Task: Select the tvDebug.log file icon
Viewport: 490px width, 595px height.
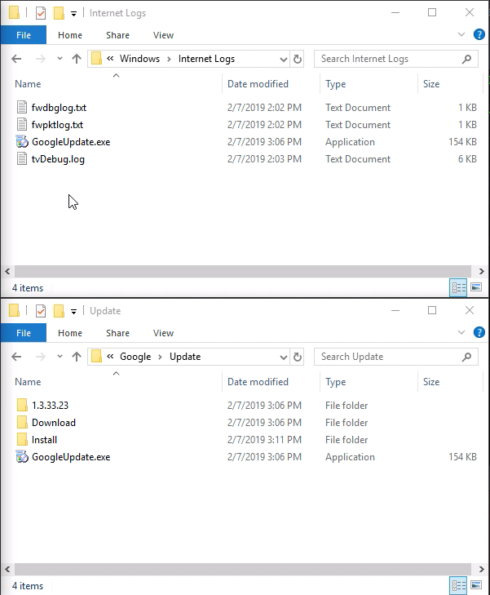Action: click(x=22, y=159)
